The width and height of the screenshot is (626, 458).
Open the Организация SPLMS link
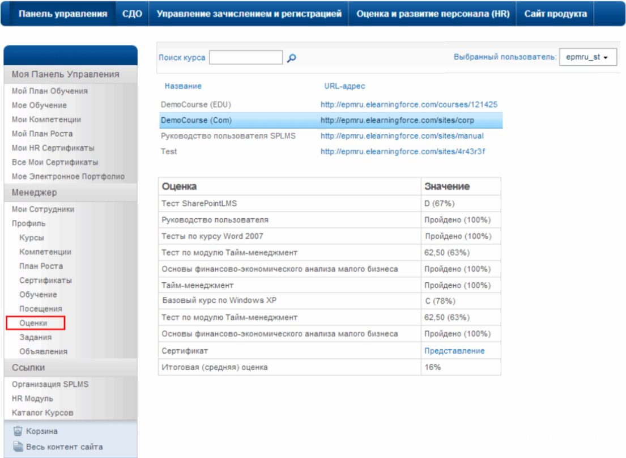pyautogui.click(x=50, y=384)
